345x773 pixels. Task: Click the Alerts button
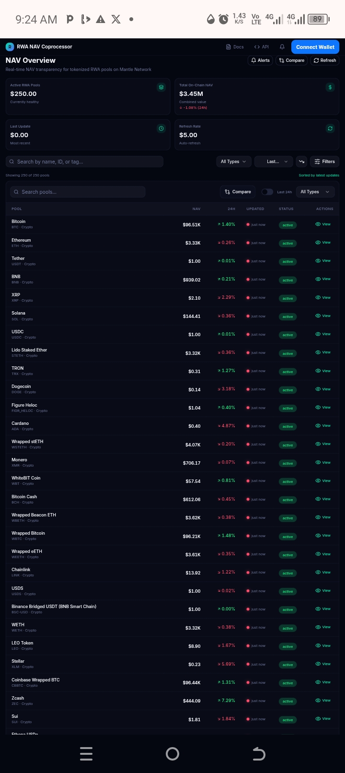[x=260, y=60]
